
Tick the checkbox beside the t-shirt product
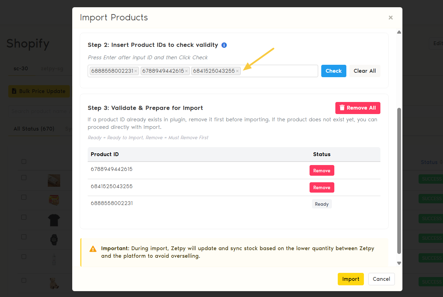pyautogui.click(x=24, y=217)
